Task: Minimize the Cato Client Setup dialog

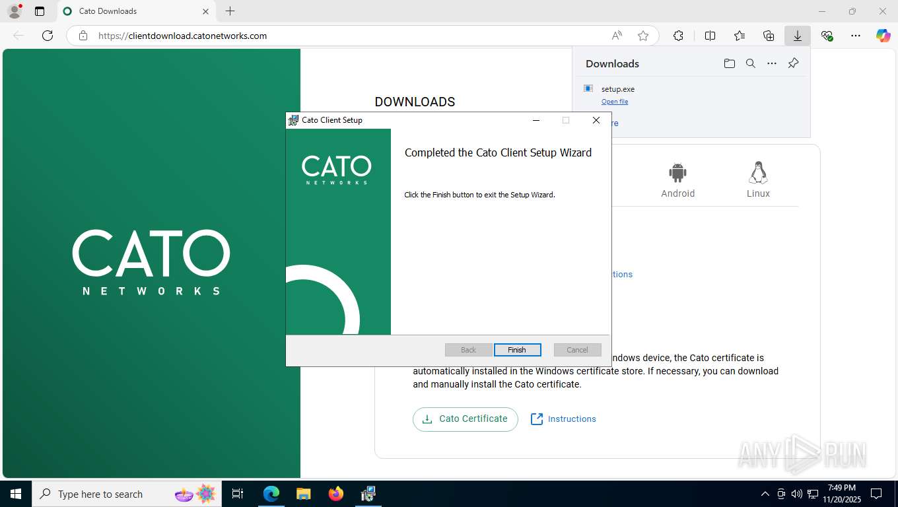Action: (536, 120)
